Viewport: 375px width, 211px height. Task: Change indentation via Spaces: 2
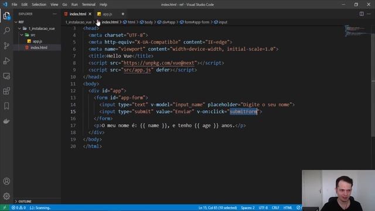(248, 207)
